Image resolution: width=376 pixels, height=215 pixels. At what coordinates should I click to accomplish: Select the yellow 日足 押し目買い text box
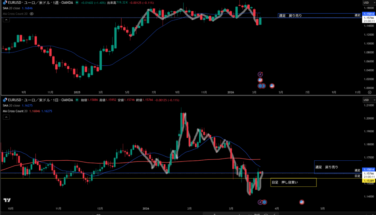click(293, 182)
